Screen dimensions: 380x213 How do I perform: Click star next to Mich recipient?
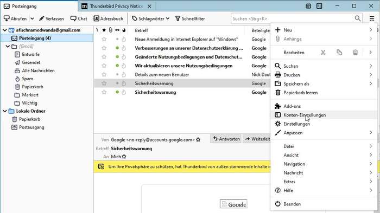point(124,157)
